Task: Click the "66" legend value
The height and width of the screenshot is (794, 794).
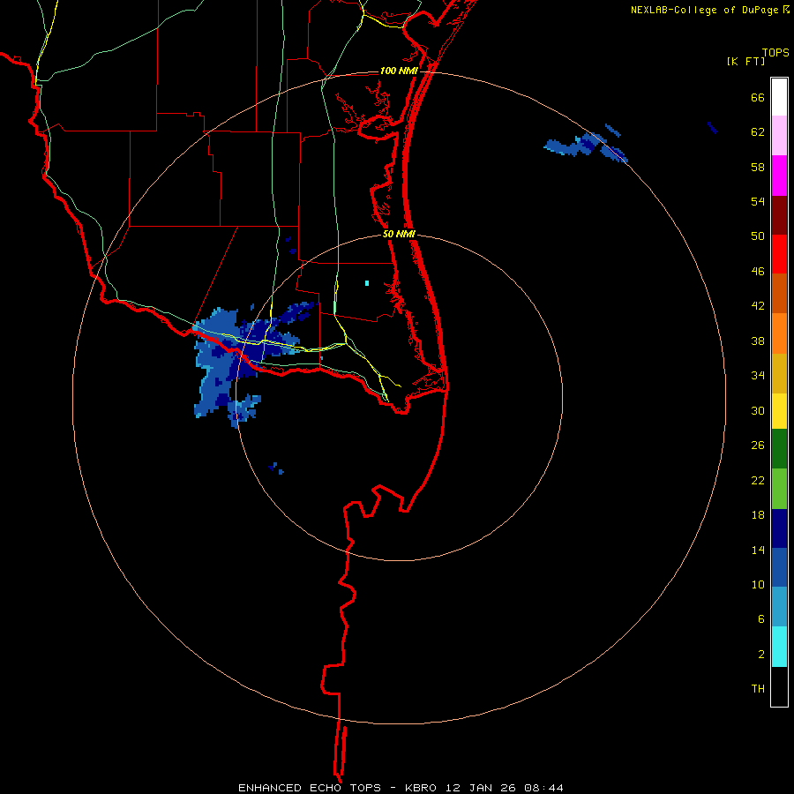Action: tap(758, 97)
